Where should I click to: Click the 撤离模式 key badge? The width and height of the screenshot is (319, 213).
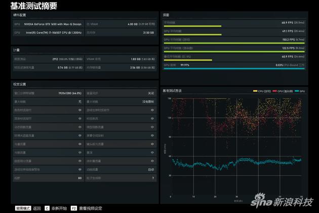(x=23, y=208)
